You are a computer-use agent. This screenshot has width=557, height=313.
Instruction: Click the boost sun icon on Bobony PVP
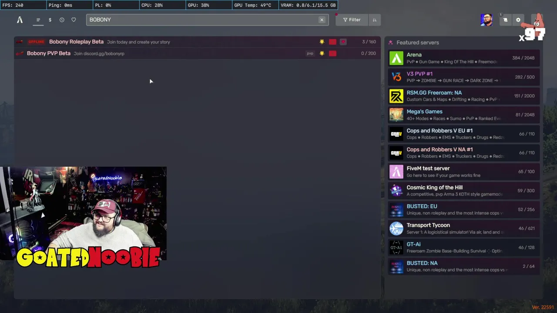pos(322,53)
